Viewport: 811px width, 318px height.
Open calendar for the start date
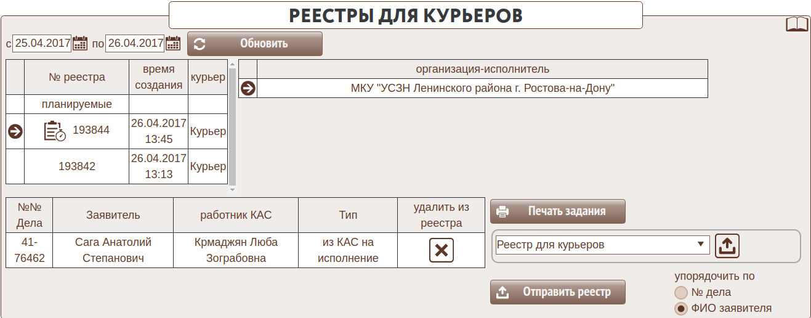point(80,43)
